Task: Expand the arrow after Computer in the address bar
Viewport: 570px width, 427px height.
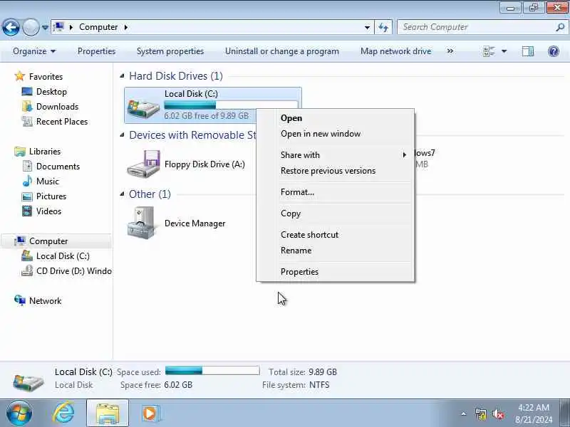Action: pyautogui.click(x=126, y=27)
